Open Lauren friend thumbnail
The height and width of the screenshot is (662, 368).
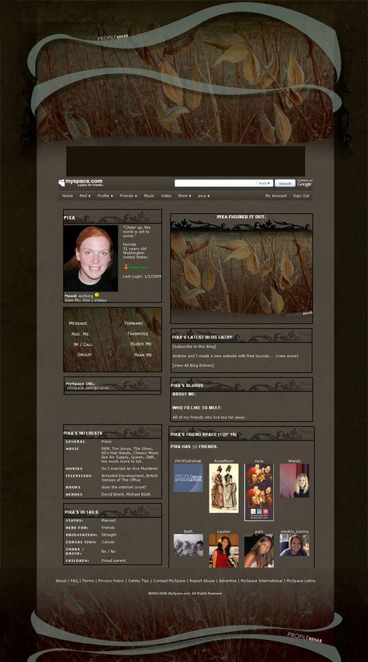223,551
